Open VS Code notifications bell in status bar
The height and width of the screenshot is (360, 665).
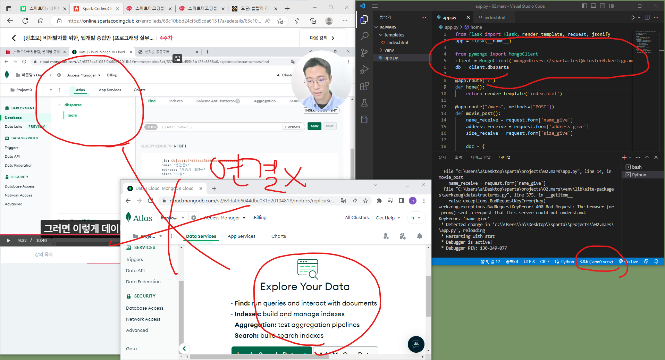point(656,261)
